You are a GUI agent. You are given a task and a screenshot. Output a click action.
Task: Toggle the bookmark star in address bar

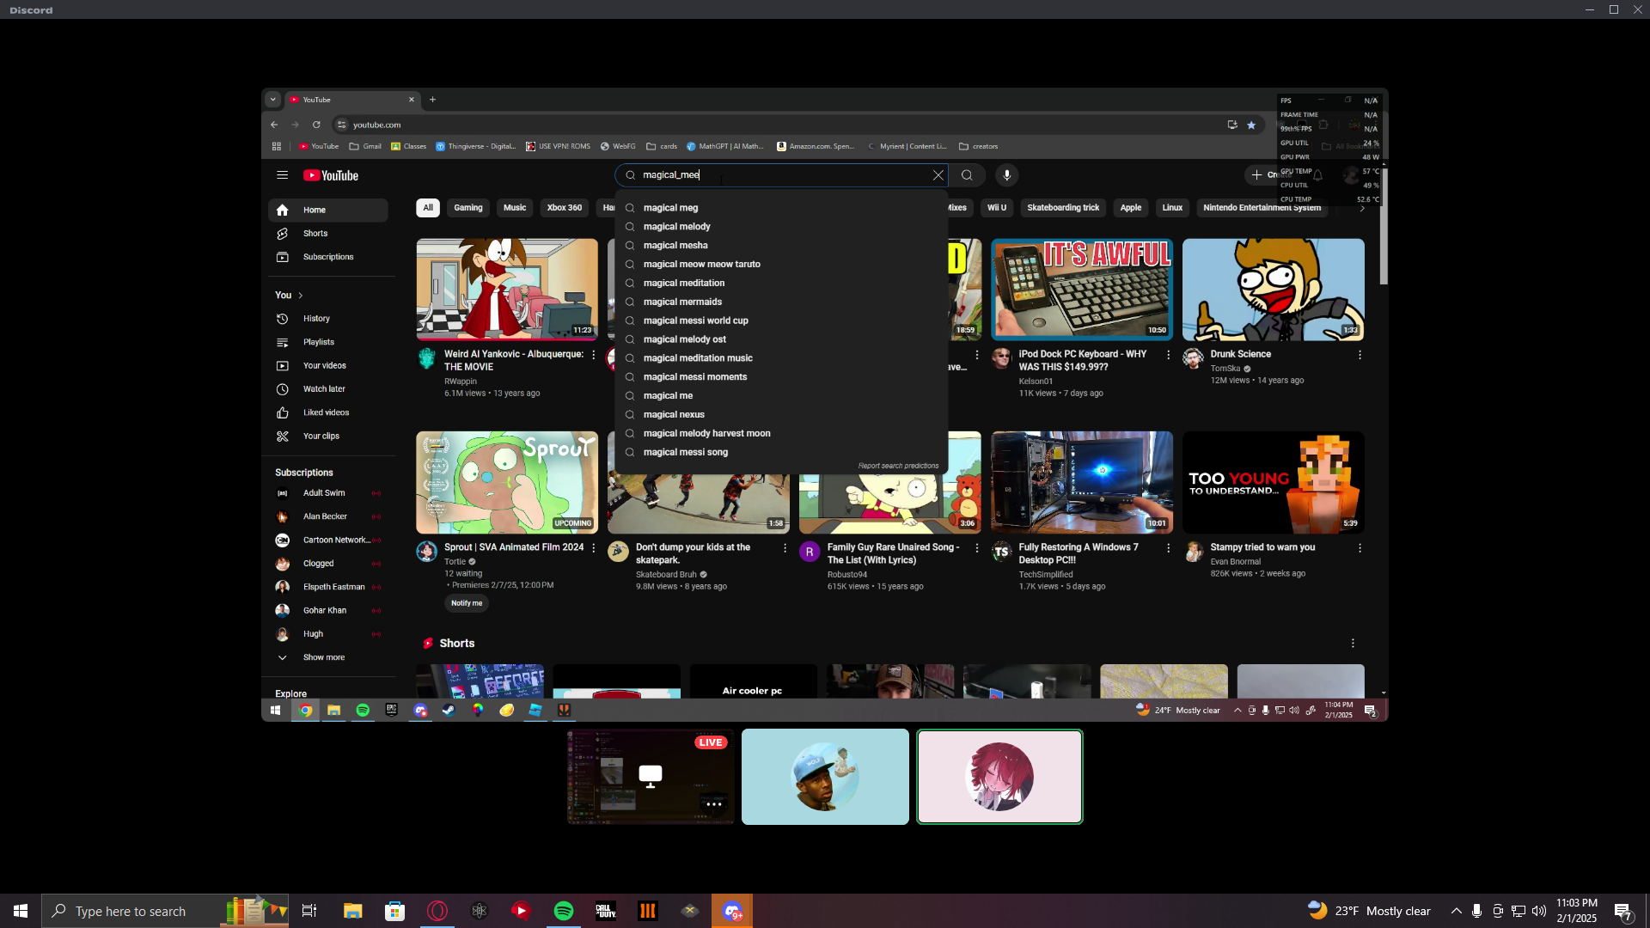(x=1251, y=125)
